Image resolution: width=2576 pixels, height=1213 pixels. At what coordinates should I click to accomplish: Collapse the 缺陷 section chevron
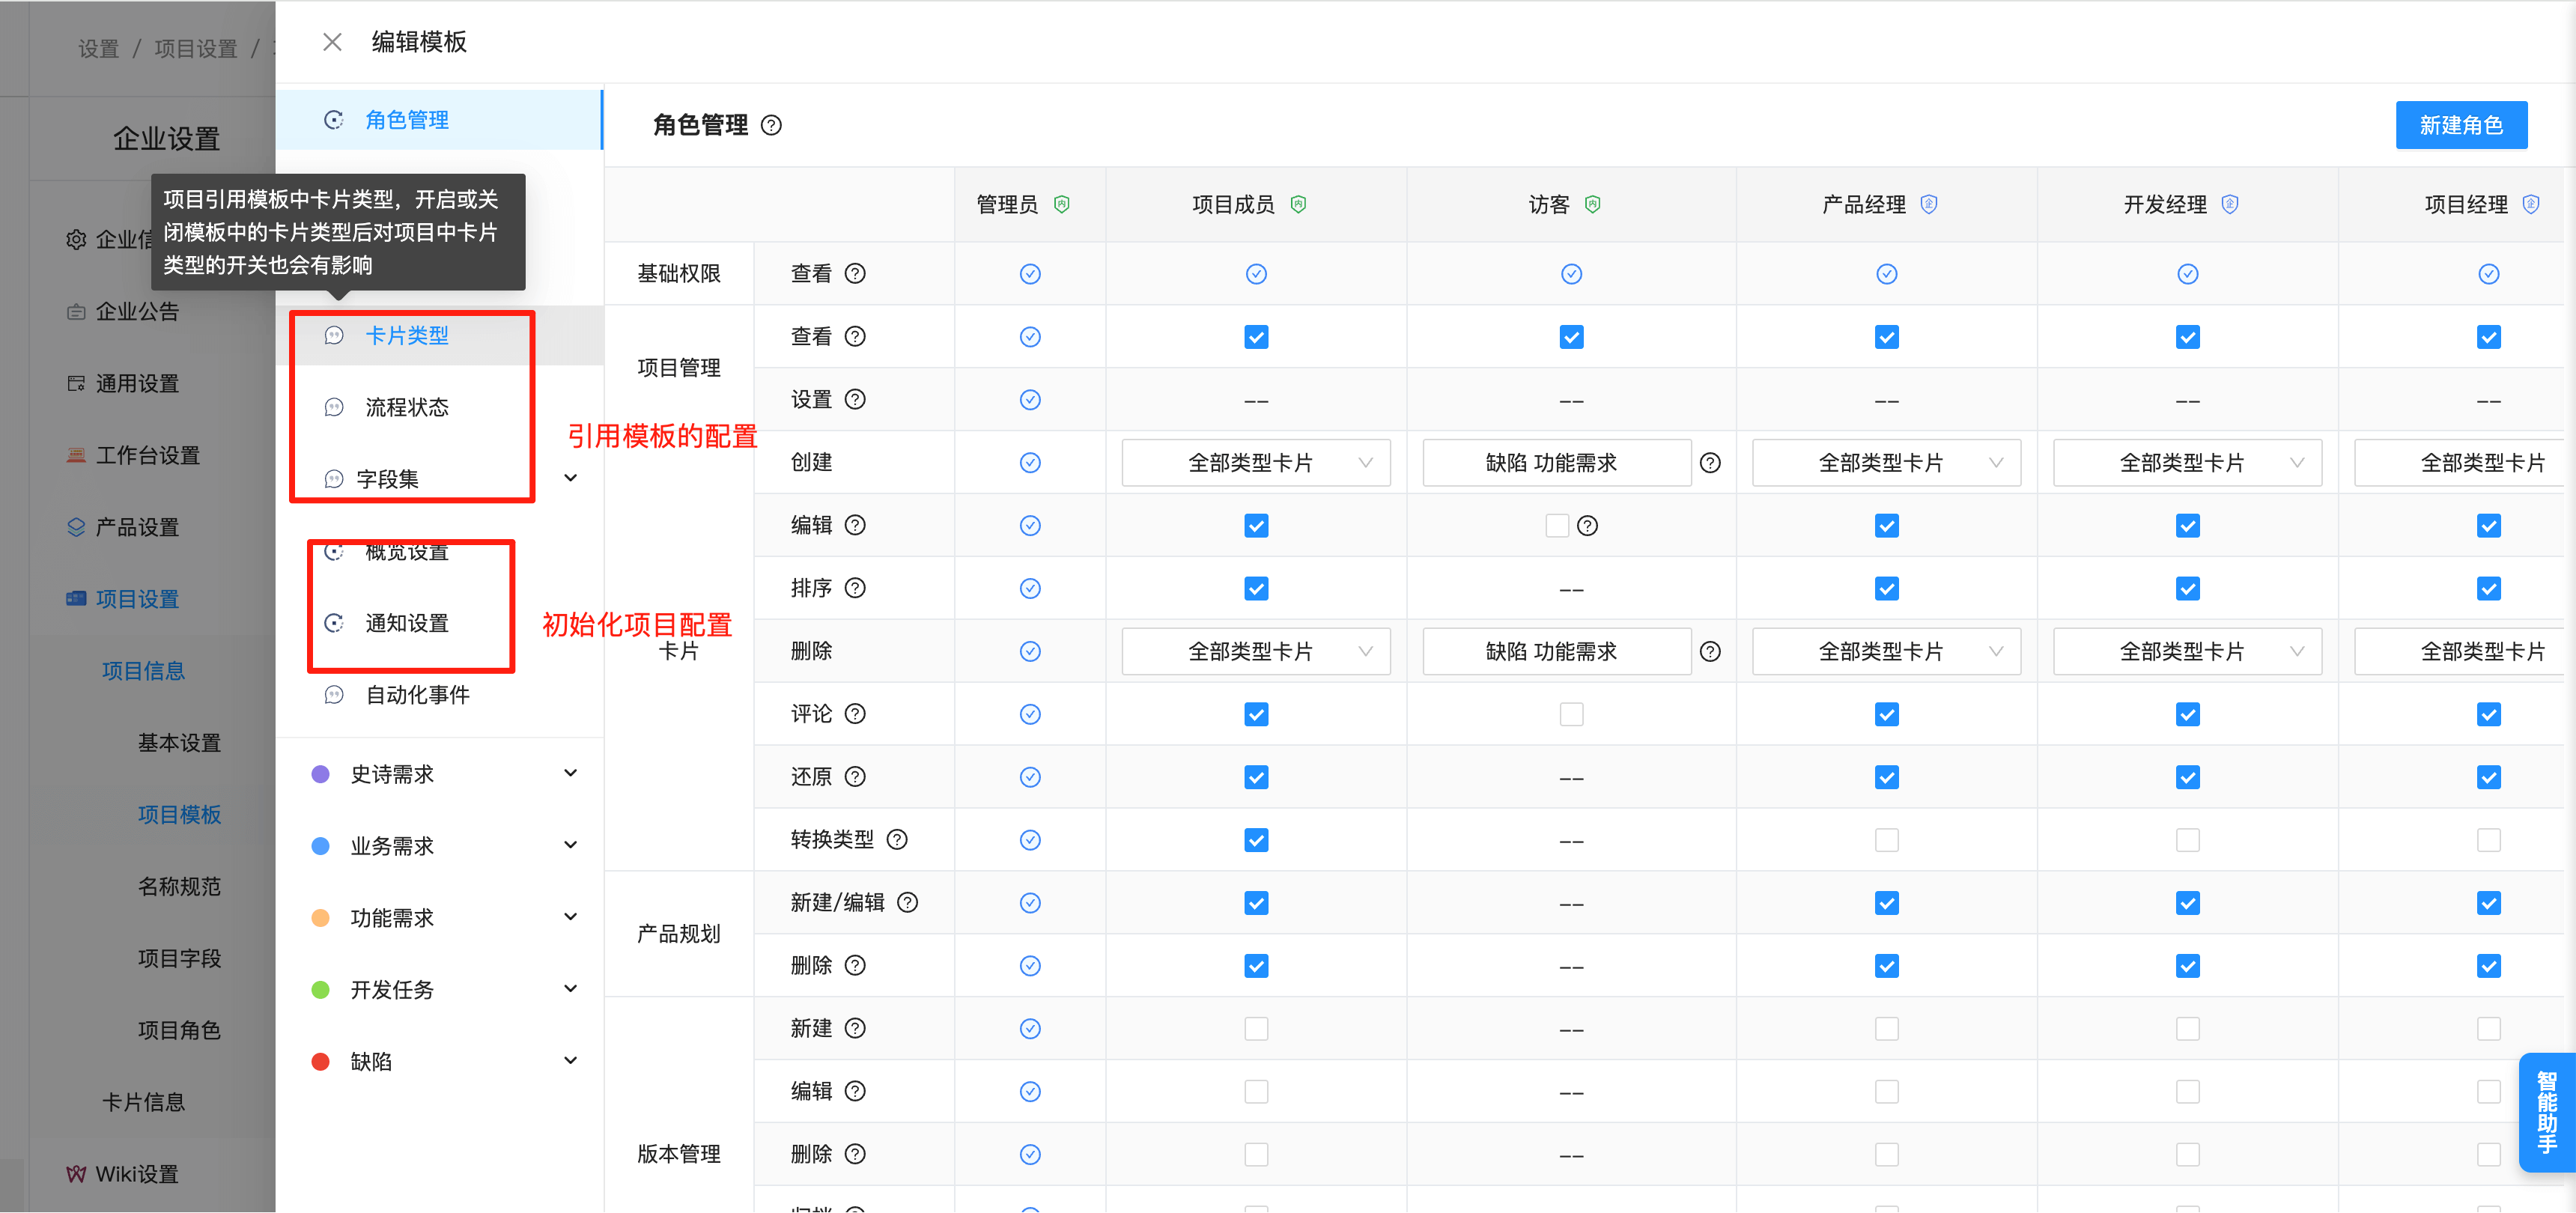pyautogui.click(x=570, y=1060)
